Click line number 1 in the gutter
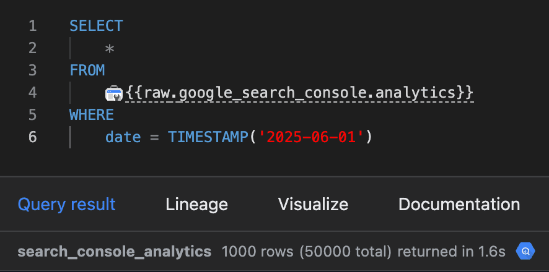549x272 pixels. (x=33, y=26)
